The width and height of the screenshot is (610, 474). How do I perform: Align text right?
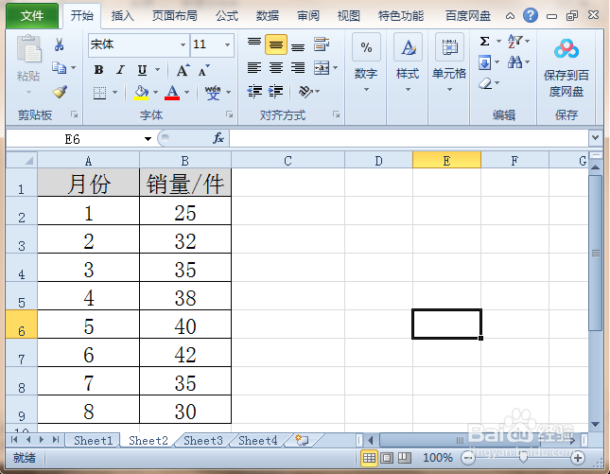[298, 68]
